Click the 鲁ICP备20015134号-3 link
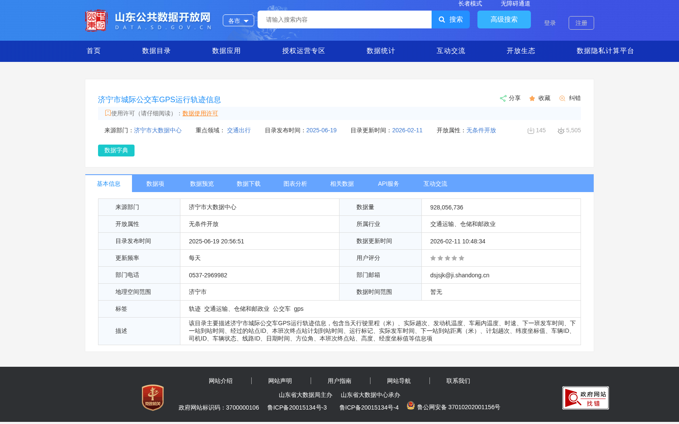Image resolution: width=679 pixels, height=424 pixels. [297, 407]
